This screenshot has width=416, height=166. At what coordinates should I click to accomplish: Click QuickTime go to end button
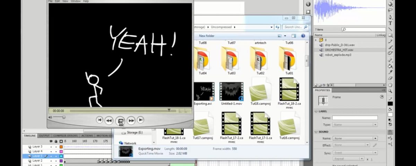(x=140, y=120)
